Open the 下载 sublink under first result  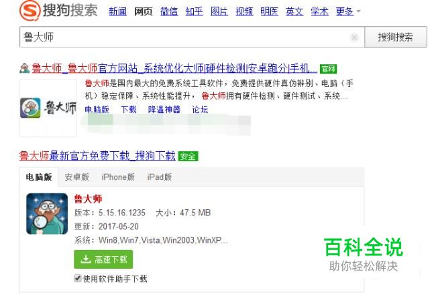tap(129, 109)
